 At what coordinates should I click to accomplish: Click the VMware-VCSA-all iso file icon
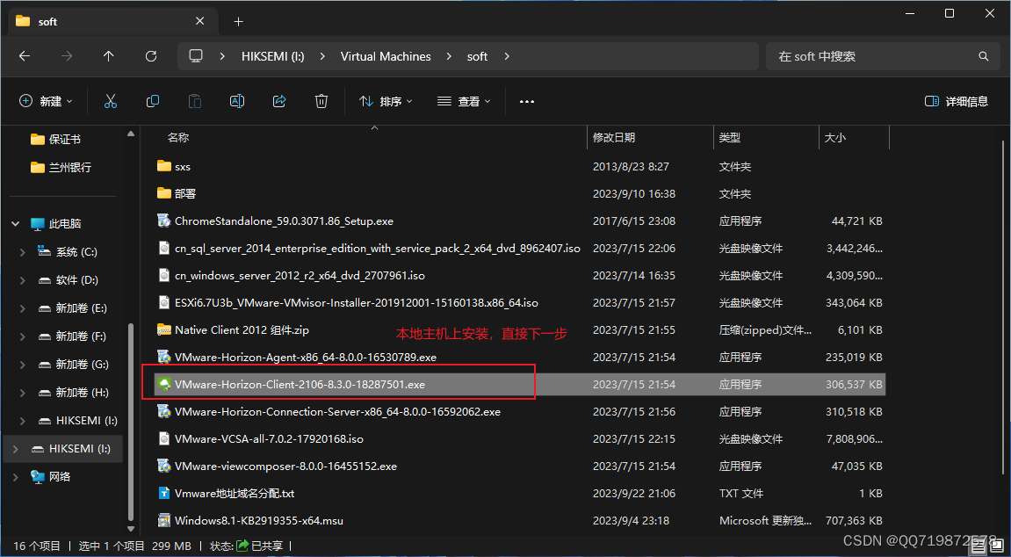(164, 439)
